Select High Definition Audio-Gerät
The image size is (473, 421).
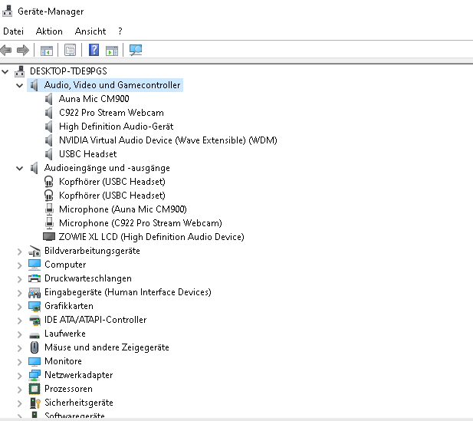pyautogui.click(x=116, y=127)
